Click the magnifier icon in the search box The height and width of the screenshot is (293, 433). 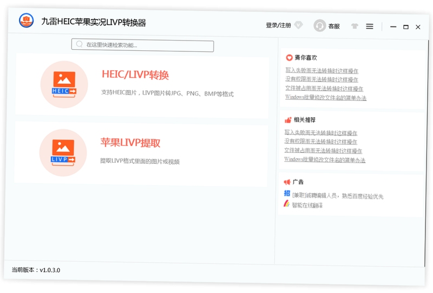[x=79, y=44]
